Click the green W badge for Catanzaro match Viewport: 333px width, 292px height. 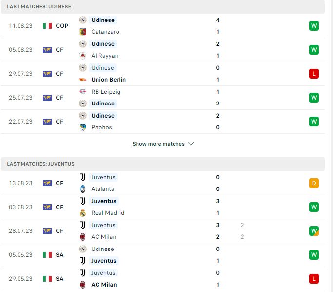click(x=314, y=26)
